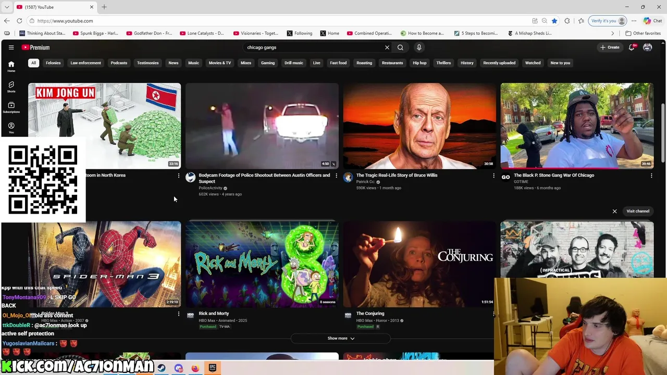
Task: Open PoliceActivity channel avatar
Action: click(191, 178)
